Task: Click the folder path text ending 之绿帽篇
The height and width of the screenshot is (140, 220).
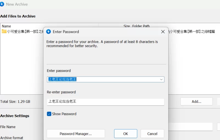Action: pos(192,31)
